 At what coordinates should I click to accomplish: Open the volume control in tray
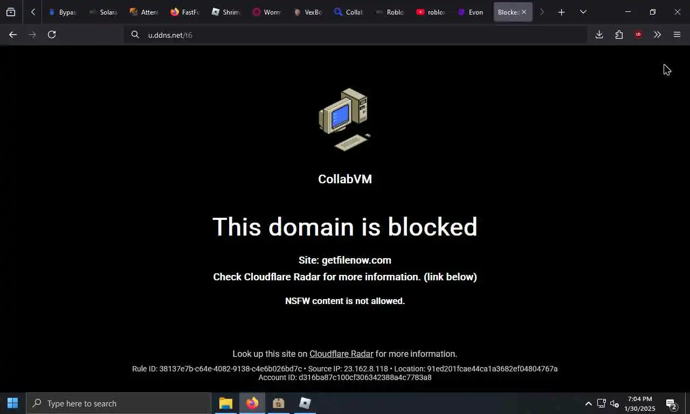tap(614, 404)
